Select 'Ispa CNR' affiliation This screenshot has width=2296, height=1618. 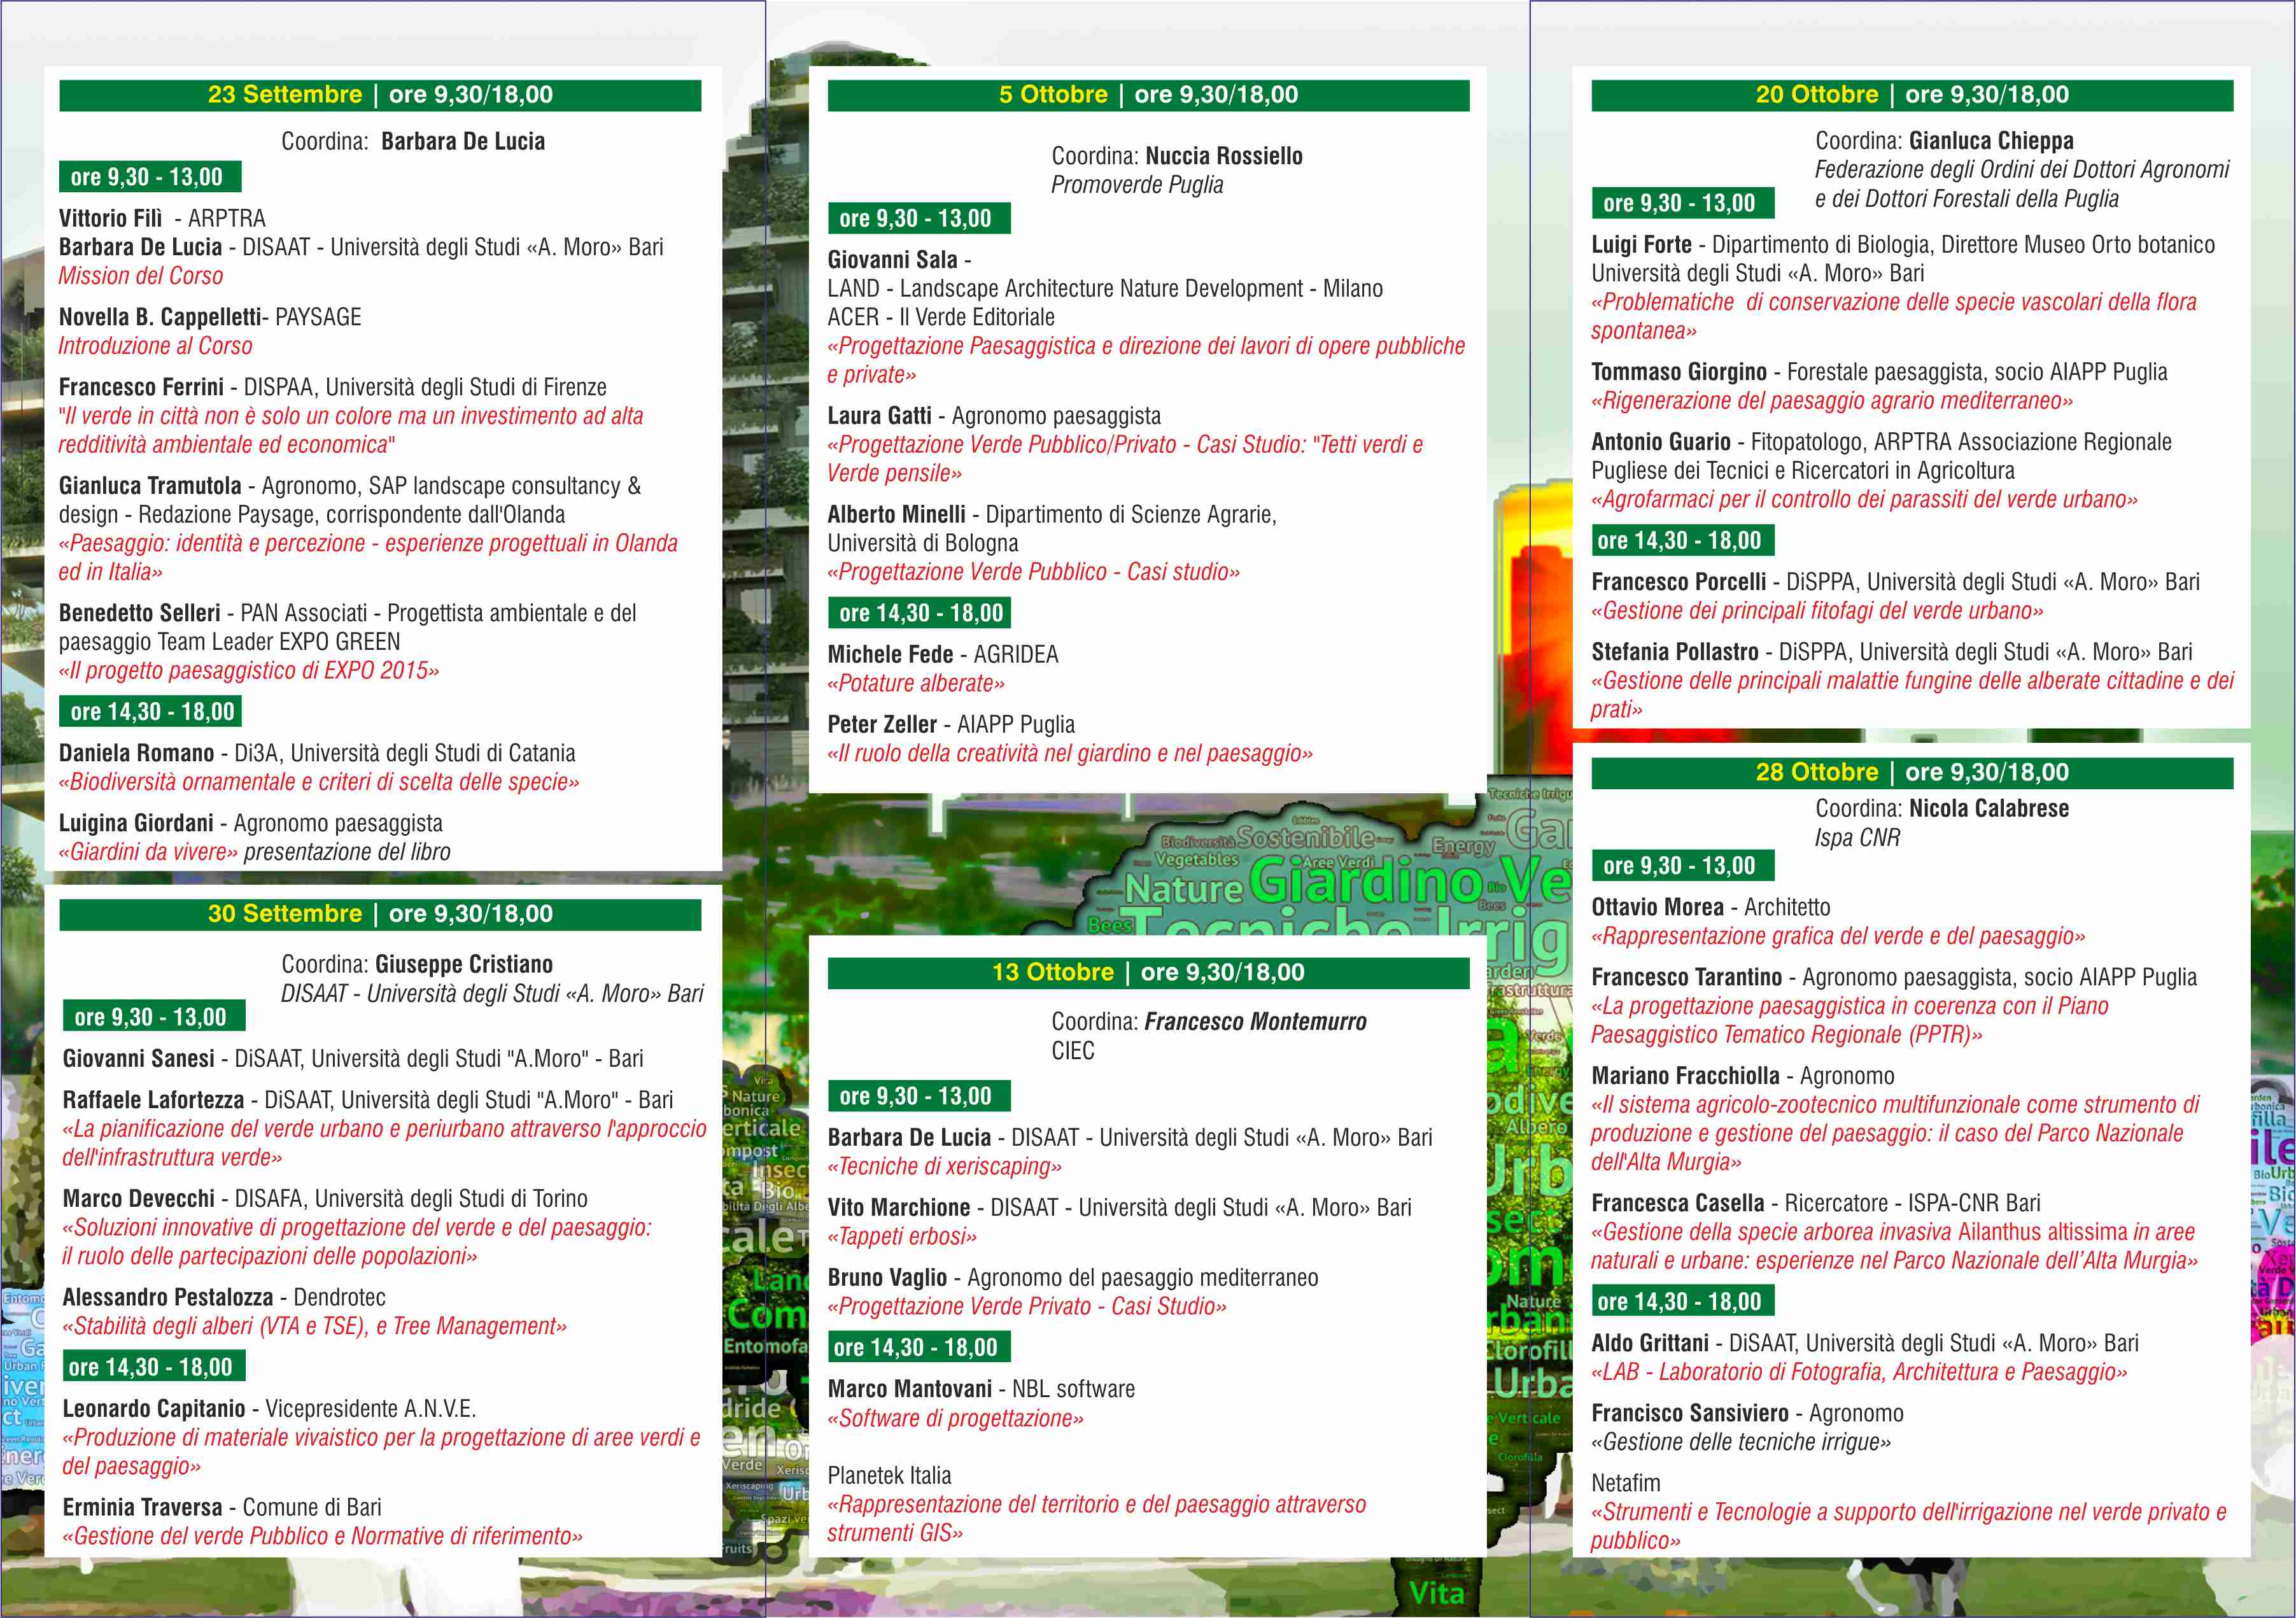[1857, 838]
